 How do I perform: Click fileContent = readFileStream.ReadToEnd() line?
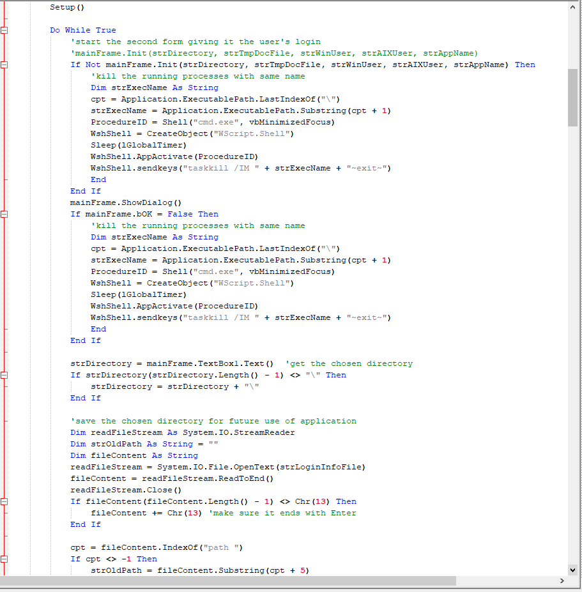click(x=172, y=479)
